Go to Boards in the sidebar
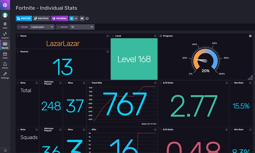This screenshot has height=153, width=255. (5, 45)
